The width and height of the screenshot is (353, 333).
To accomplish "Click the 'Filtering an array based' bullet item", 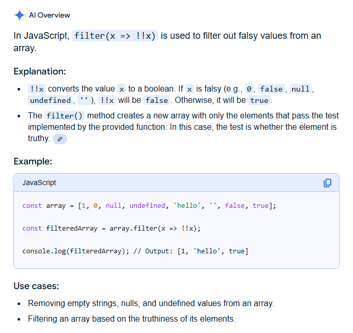I will tap(132, 319).
